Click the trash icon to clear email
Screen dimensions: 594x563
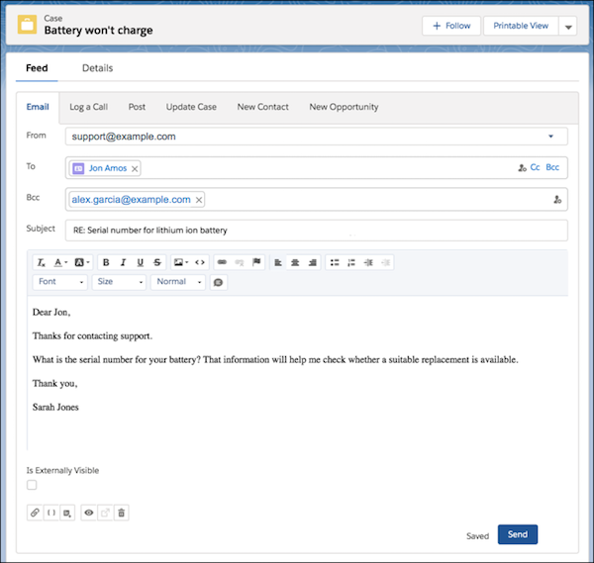[x=121, y=513]
